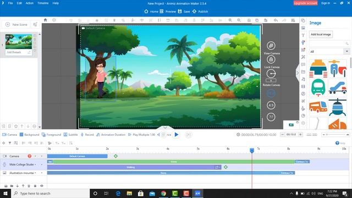352x198 pixels.
Task: Open the Action menu
Action: (x=29, y=3)
